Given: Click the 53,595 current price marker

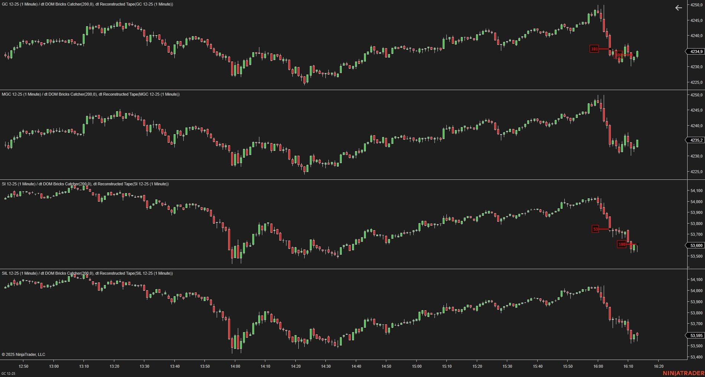Looking at the screenshot, I should (x=696, y=335).
